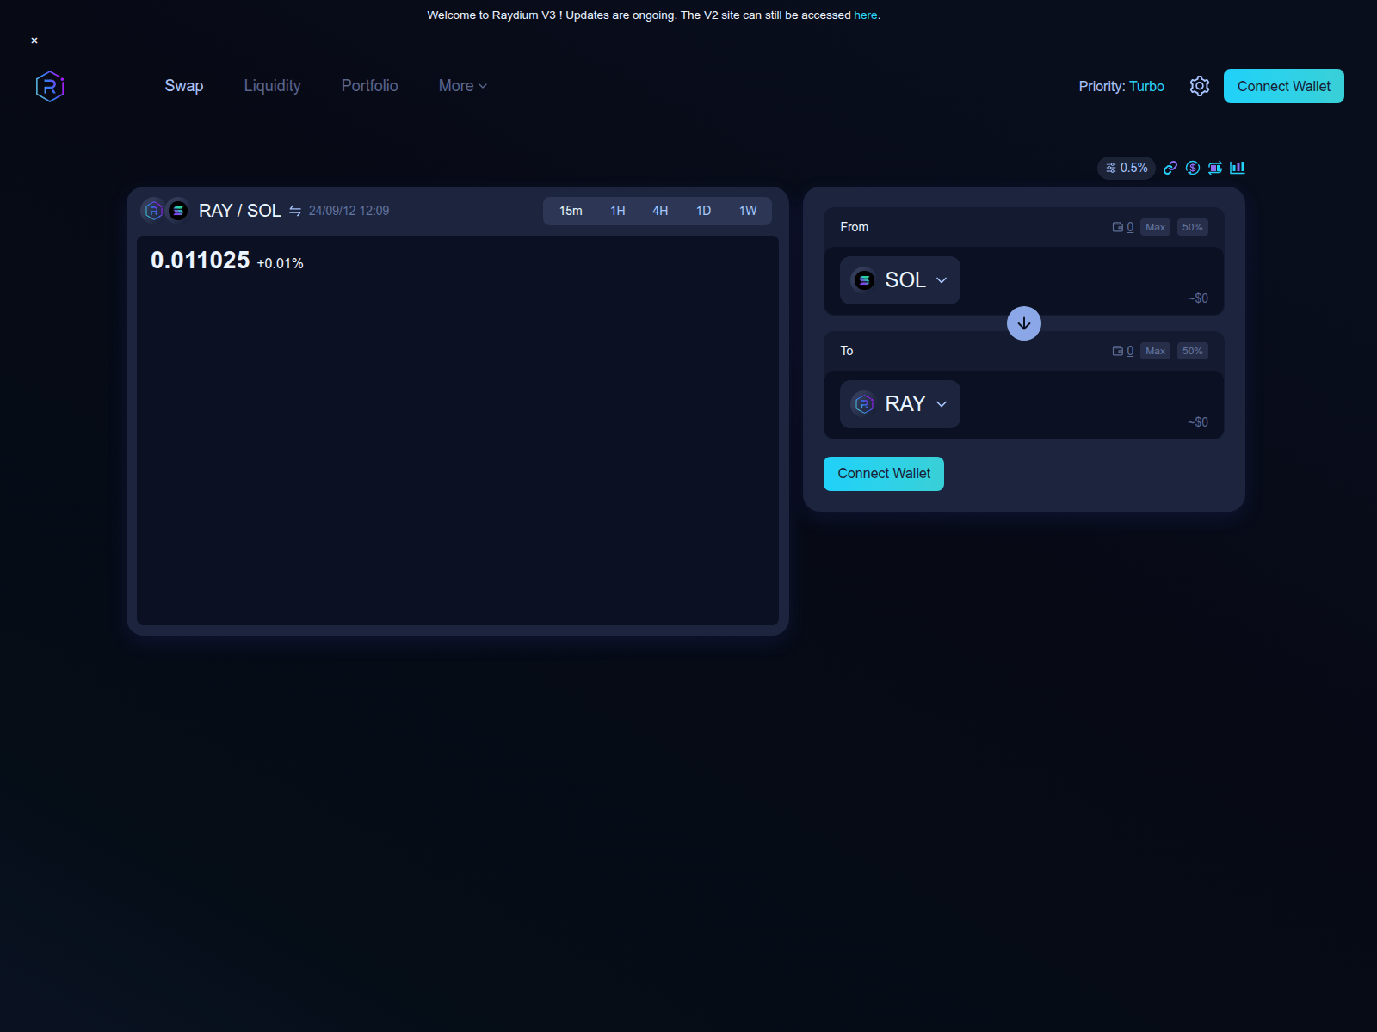Click Max in the From row
Image resolution: width=1377 pixels, height=1032 pixels.
pyautogui.click(x=1155, y=227)
